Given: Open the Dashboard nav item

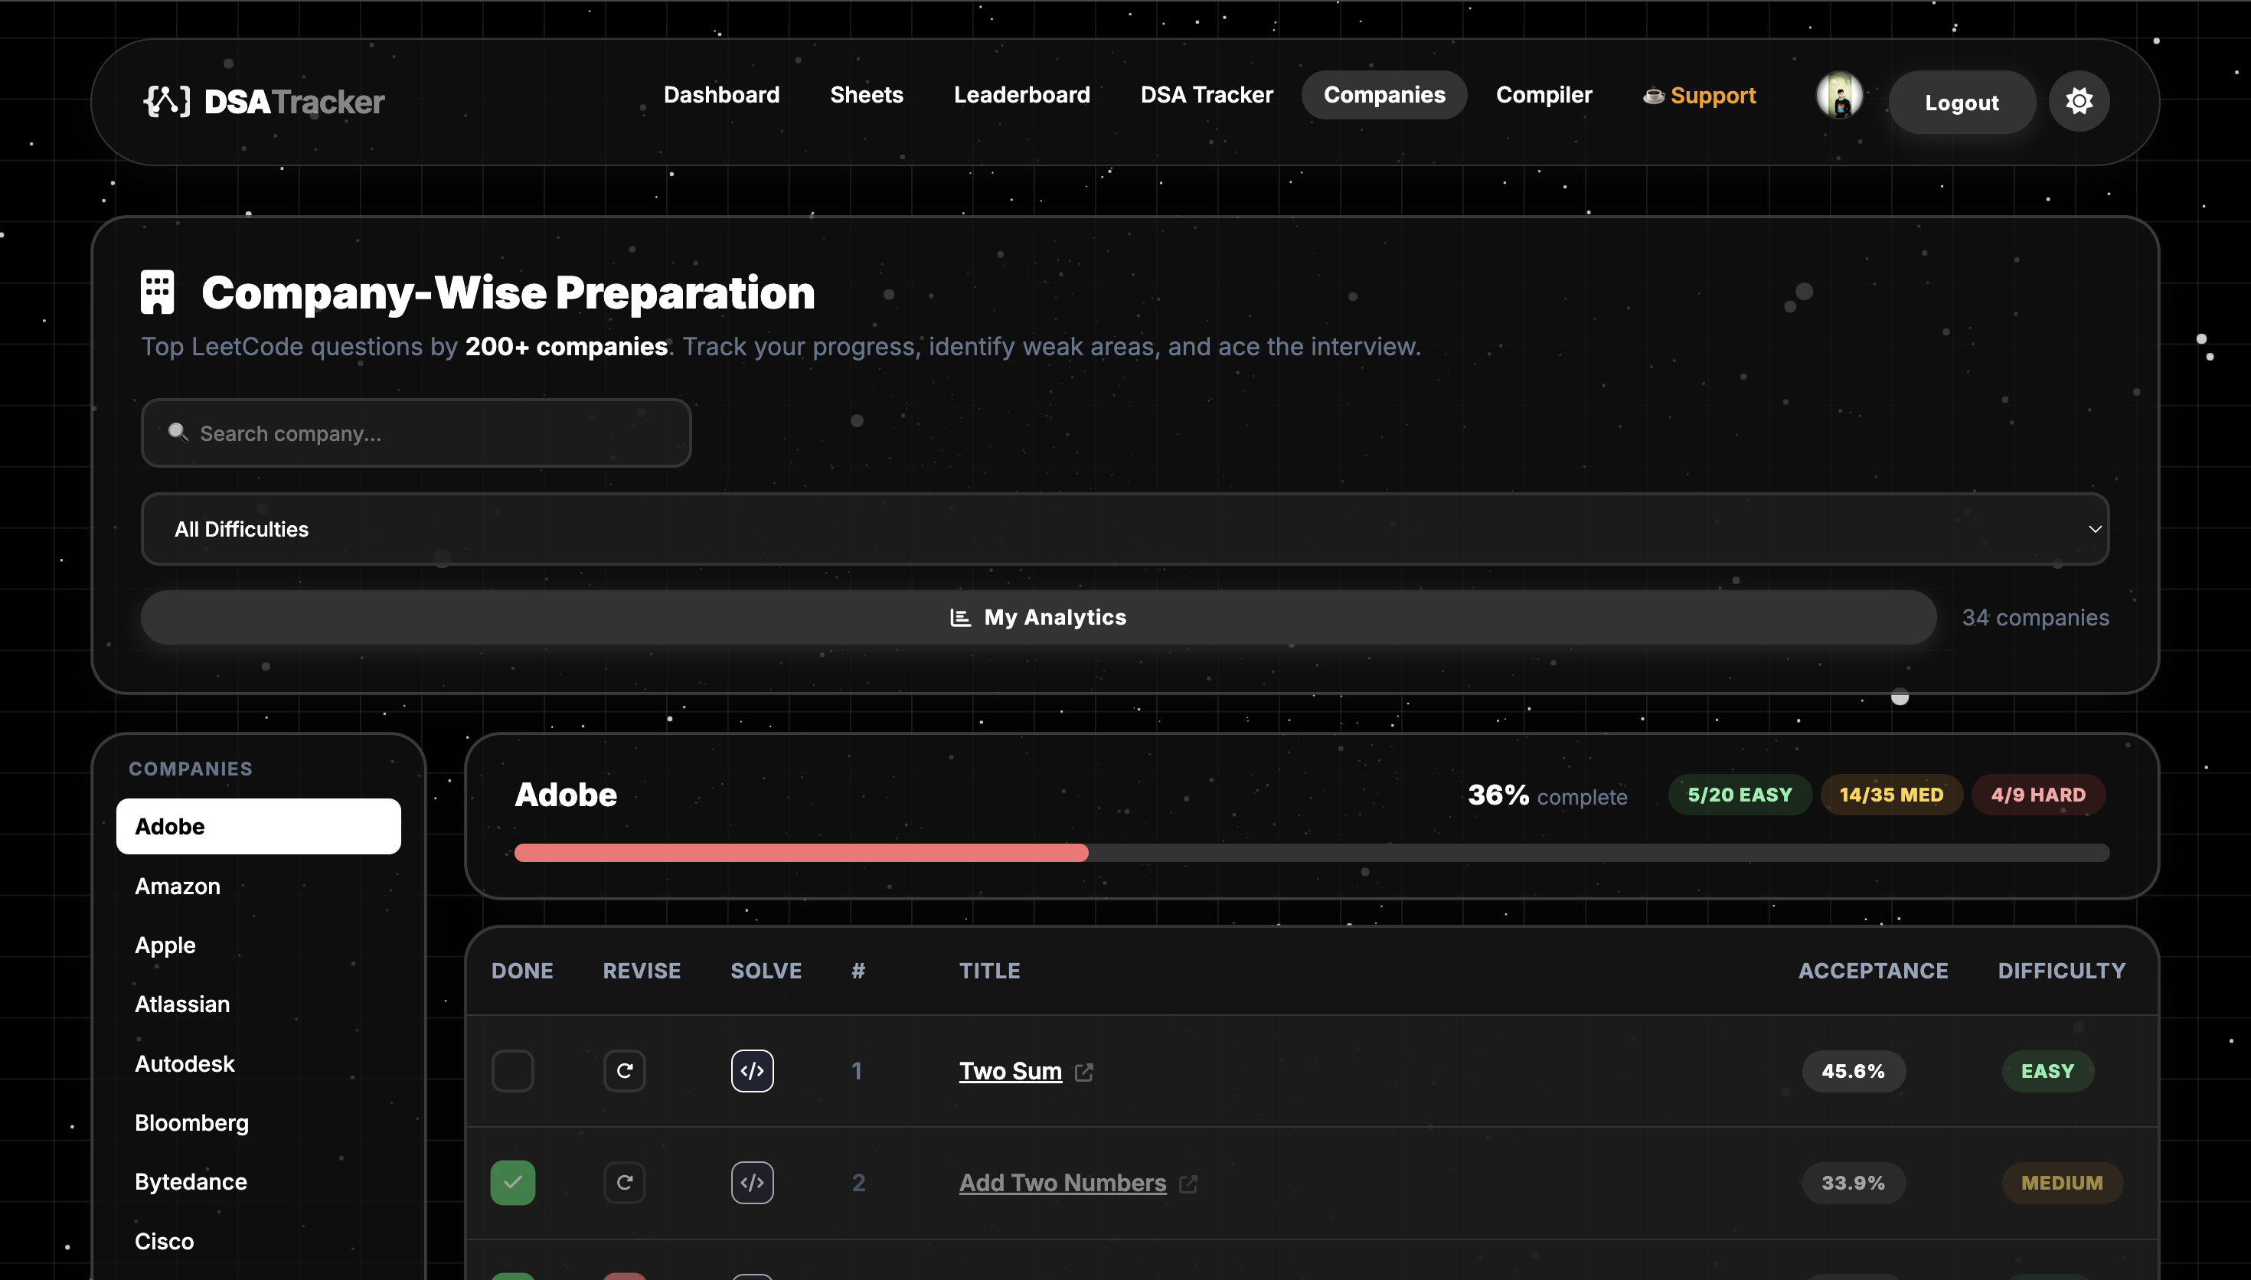Looking at the screenshot, I should coord(721,95).
